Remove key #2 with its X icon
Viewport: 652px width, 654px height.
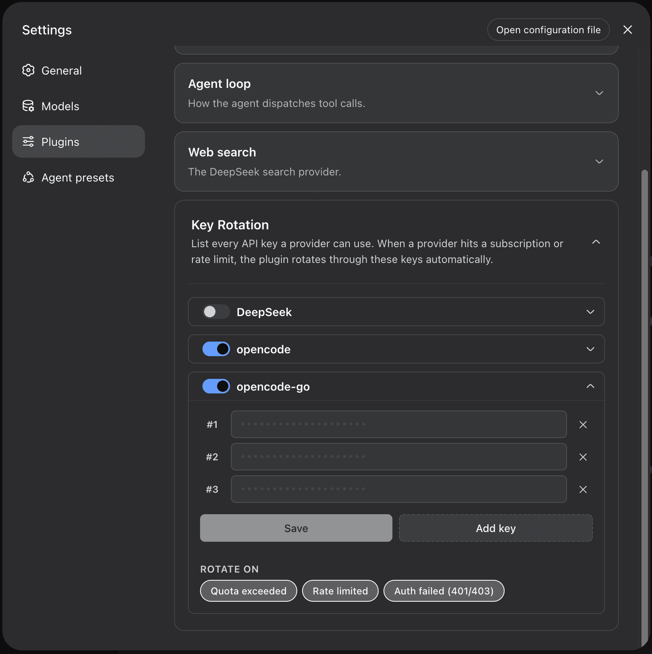[583, 457]
